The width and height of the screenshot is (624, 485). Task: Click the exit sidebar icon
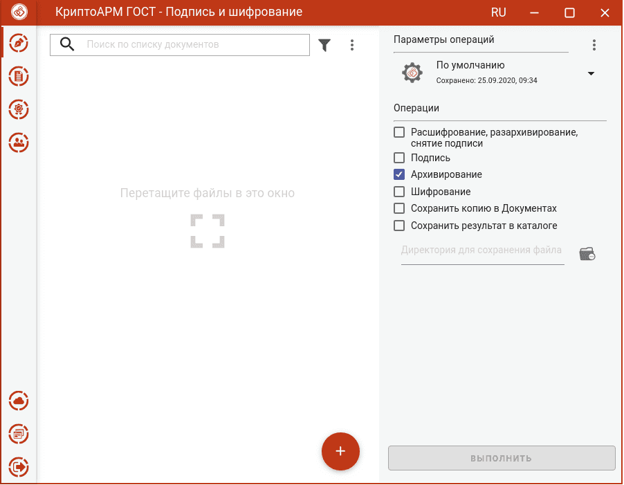19,467
